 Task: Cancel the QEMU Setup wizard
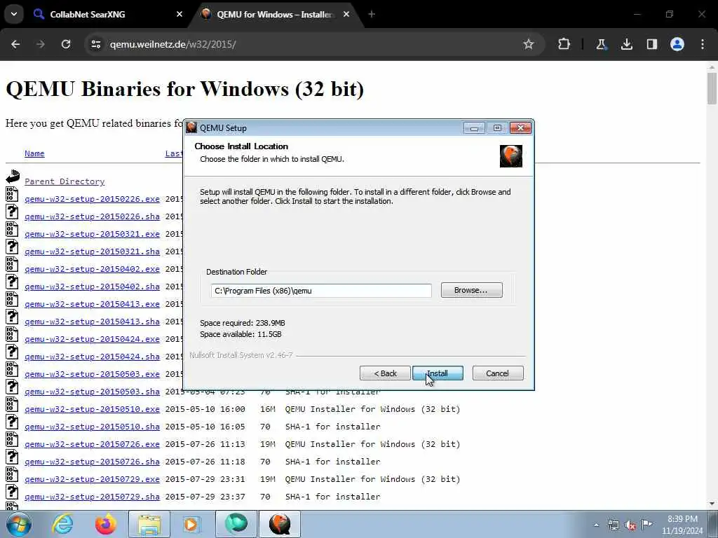pos(498,373)
